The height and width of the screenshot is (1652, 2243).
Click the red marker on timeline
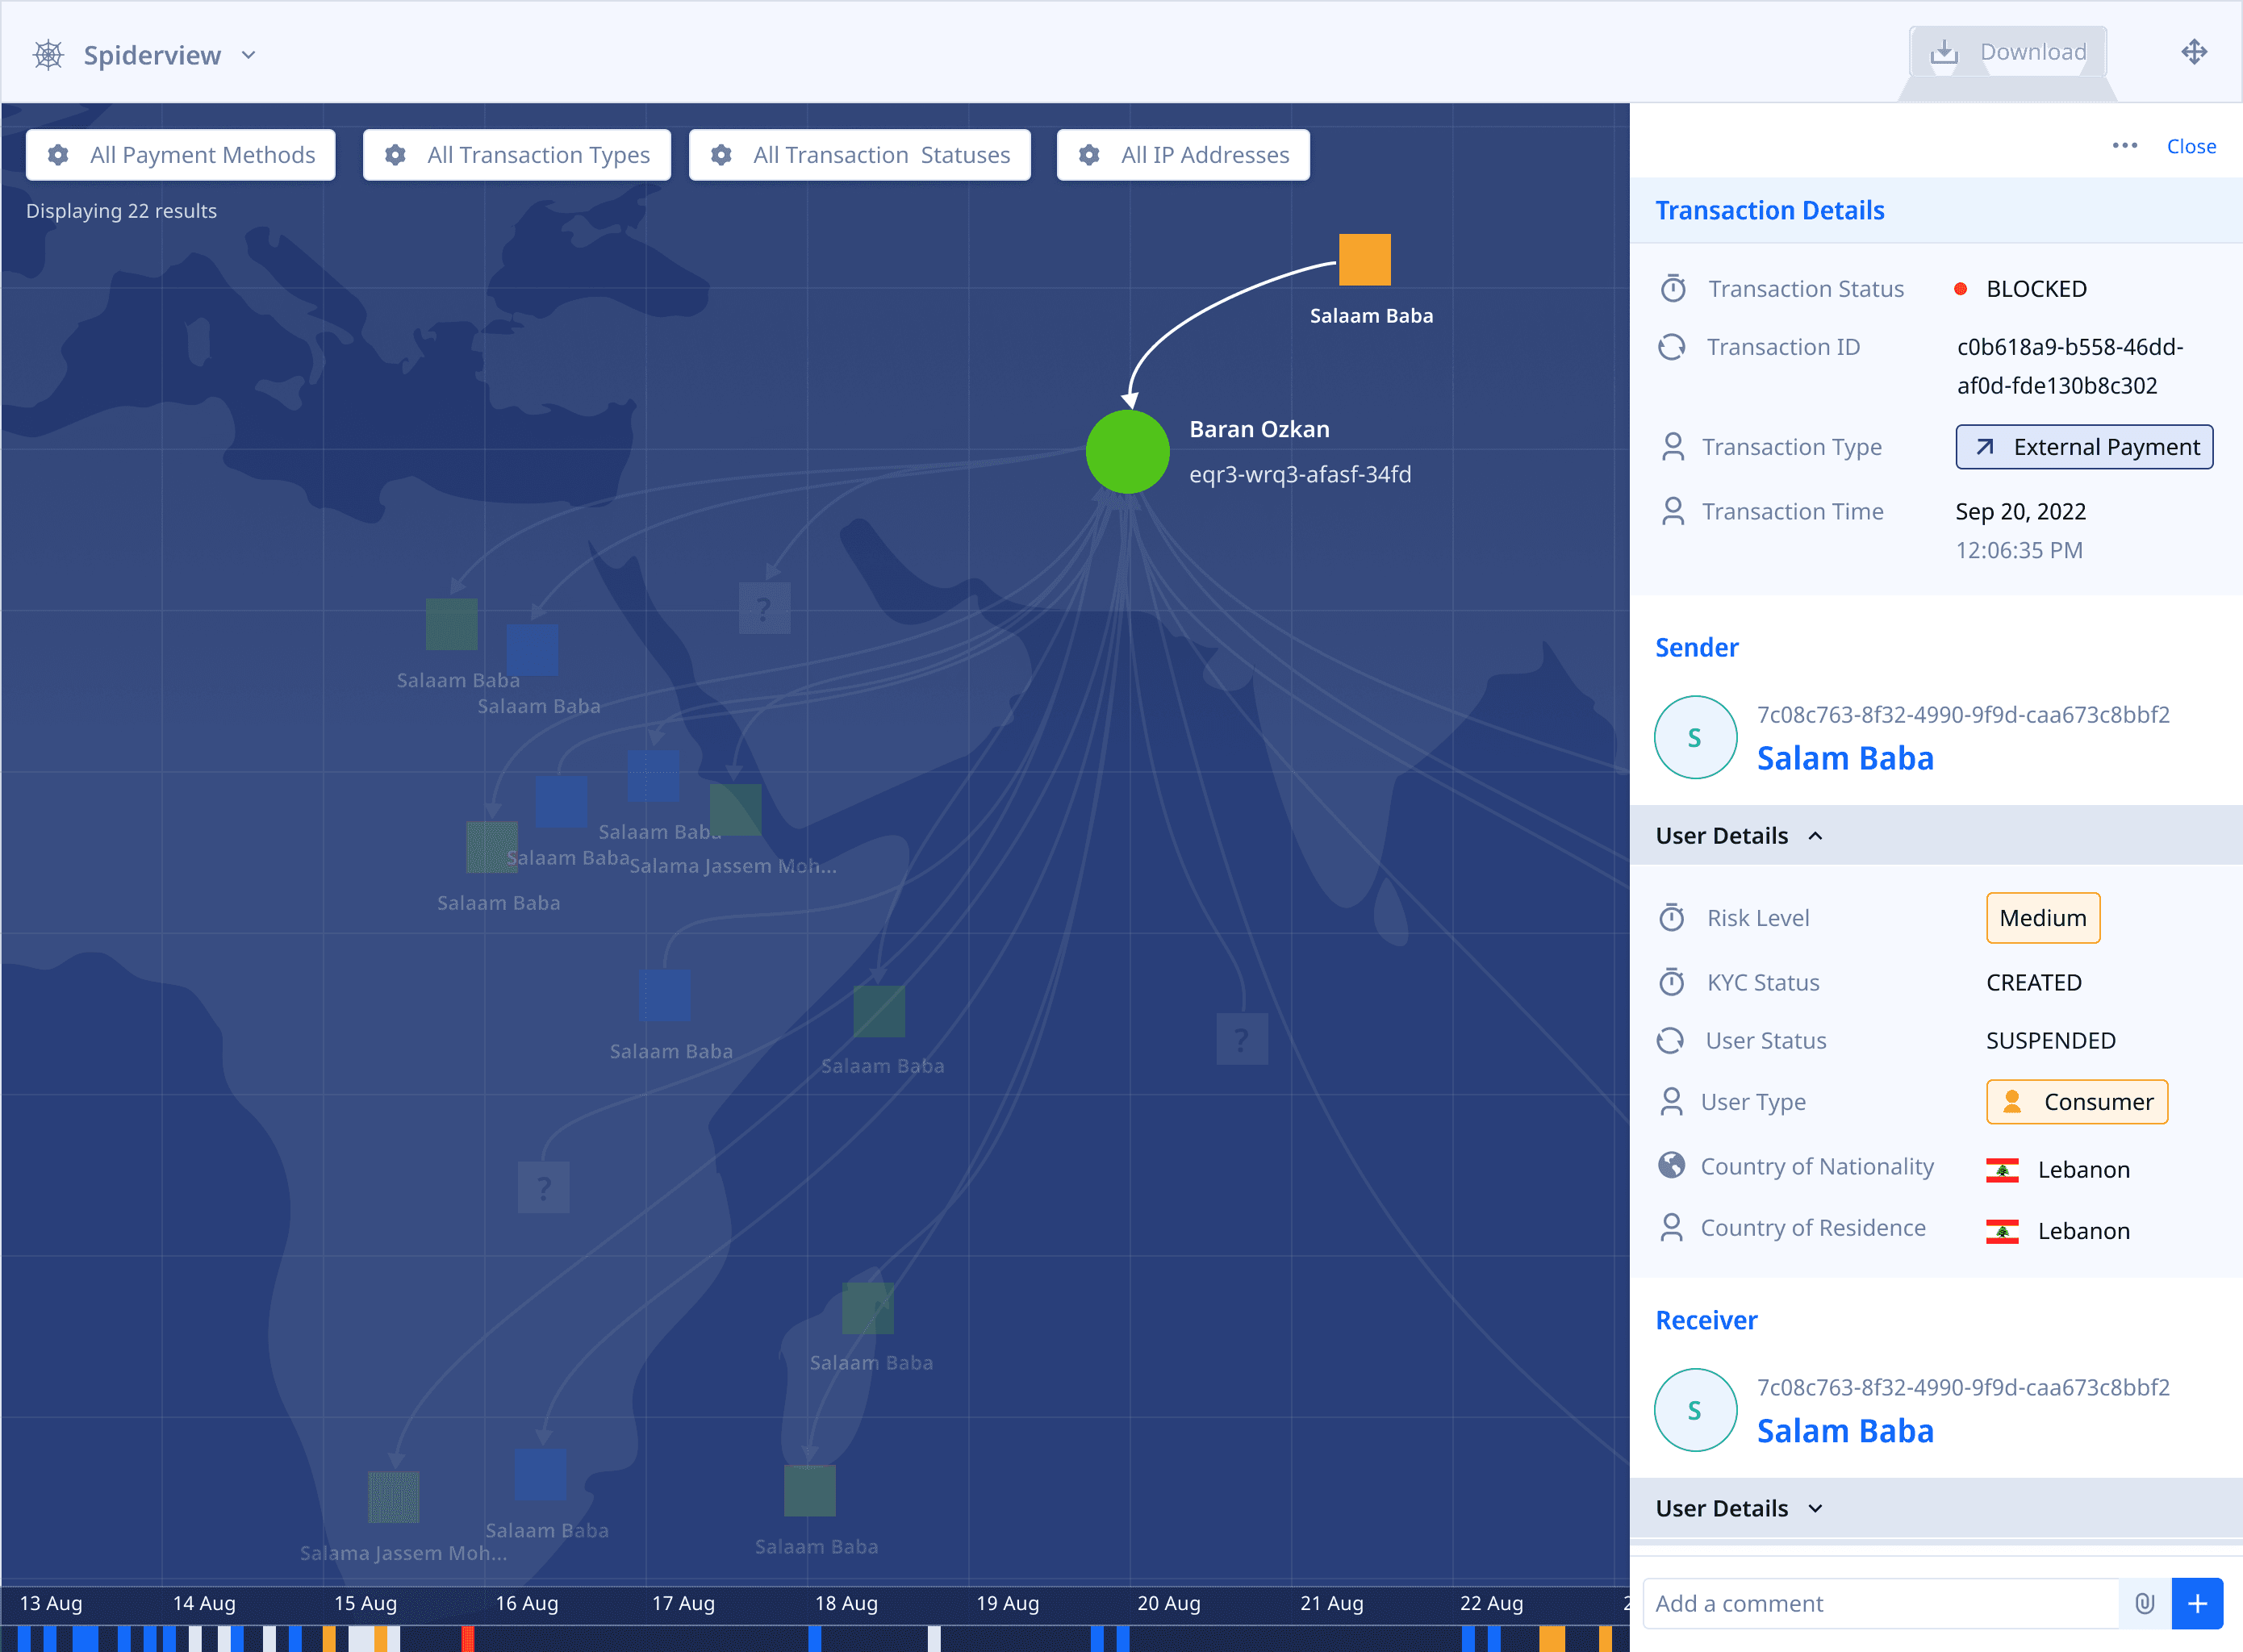click(x=467, y=1638)
